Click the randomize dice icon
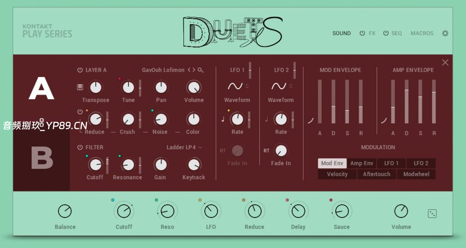This screenshot has height=248, width=466. (432, 213)
